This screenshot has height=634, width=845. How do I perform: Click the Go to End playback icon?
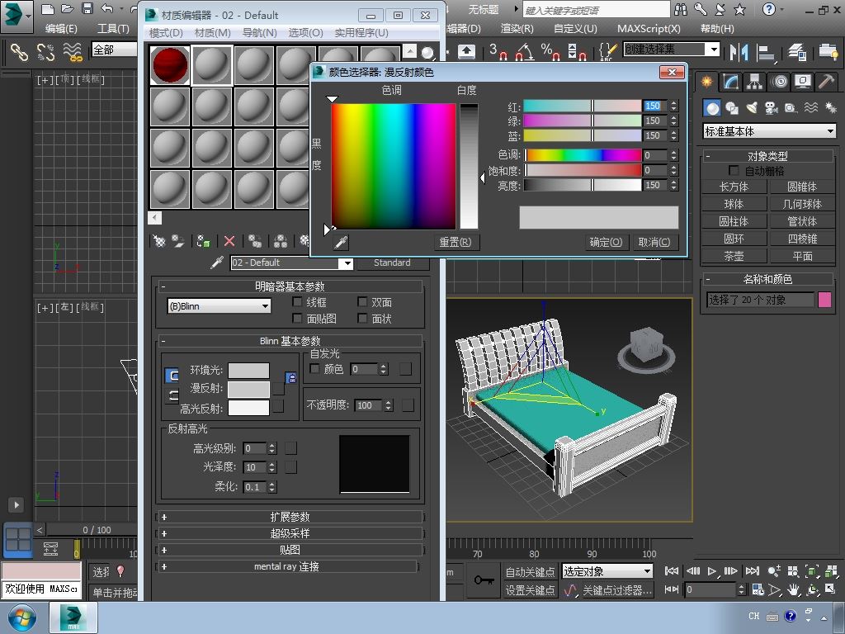click(x=753, y=571)
